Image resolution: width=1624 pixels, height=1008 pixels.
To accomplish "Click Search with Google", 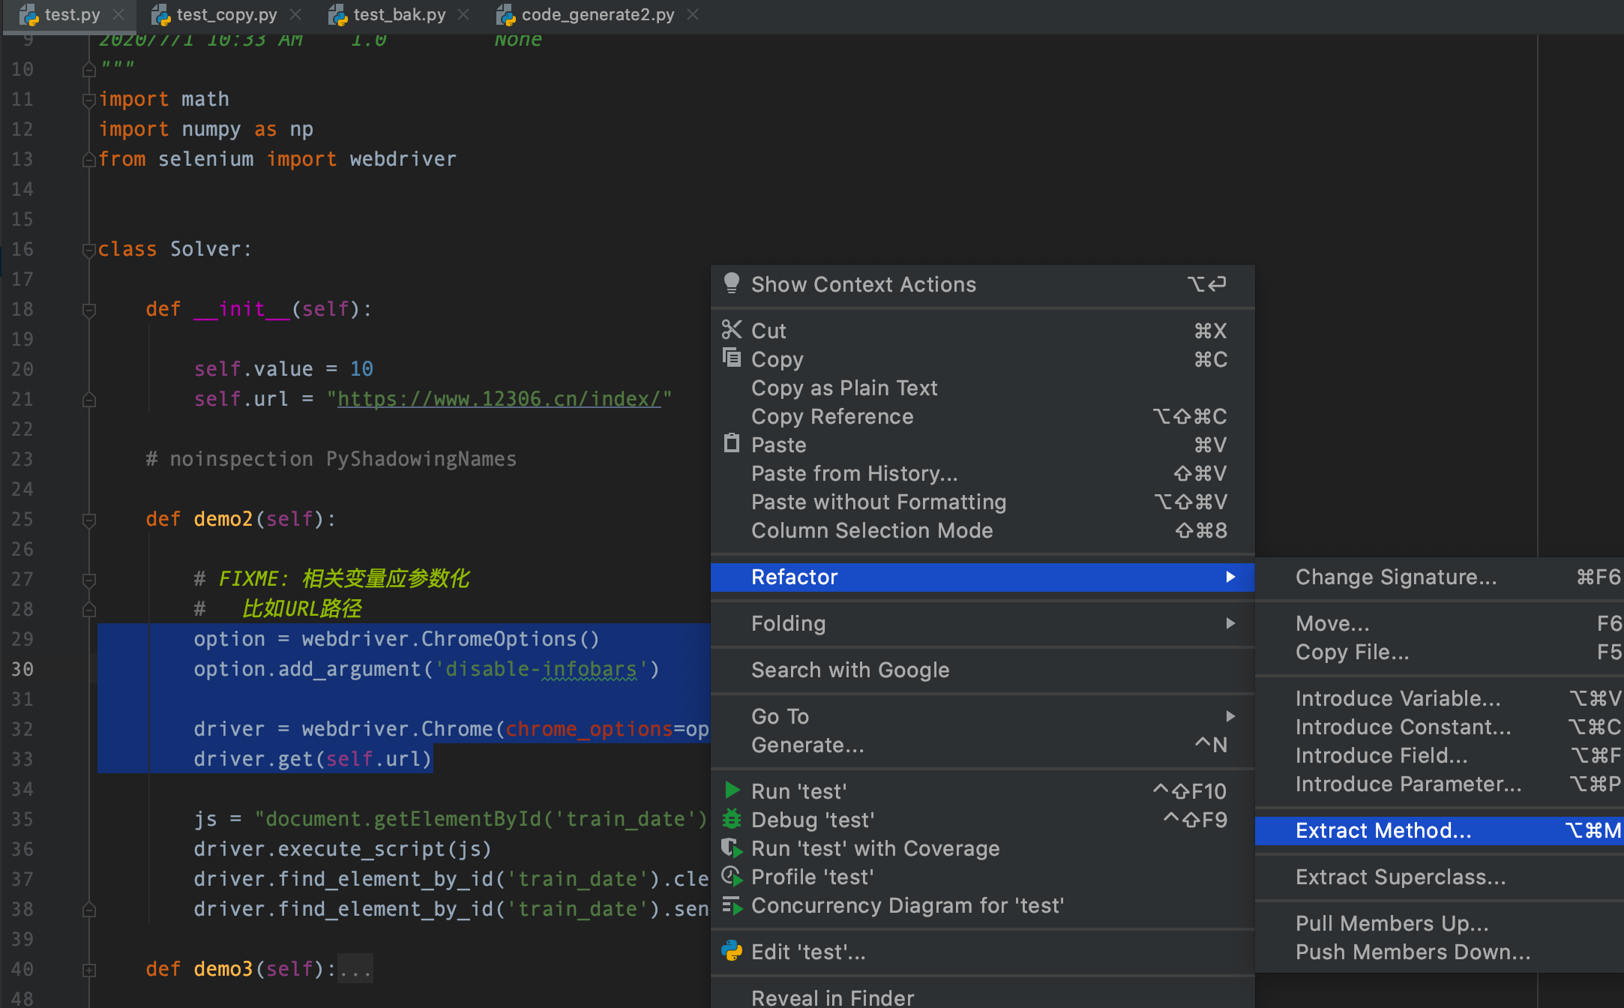I will point(982,670).
